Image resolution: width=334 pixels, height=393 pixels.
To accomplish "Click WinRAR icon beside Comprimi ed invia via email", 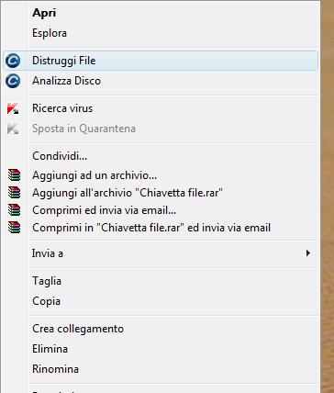I will pyautogui.click(x=14, y=210).
